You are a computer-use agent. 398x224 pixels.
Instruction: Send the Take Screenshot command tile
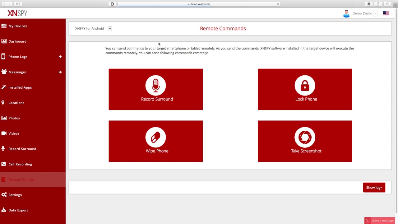click(x=305, y=141)
